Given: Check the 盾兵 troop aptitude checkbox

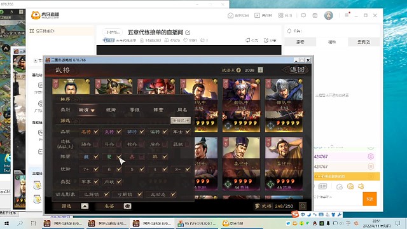Looking at the screenshot, I should point(165,144).
